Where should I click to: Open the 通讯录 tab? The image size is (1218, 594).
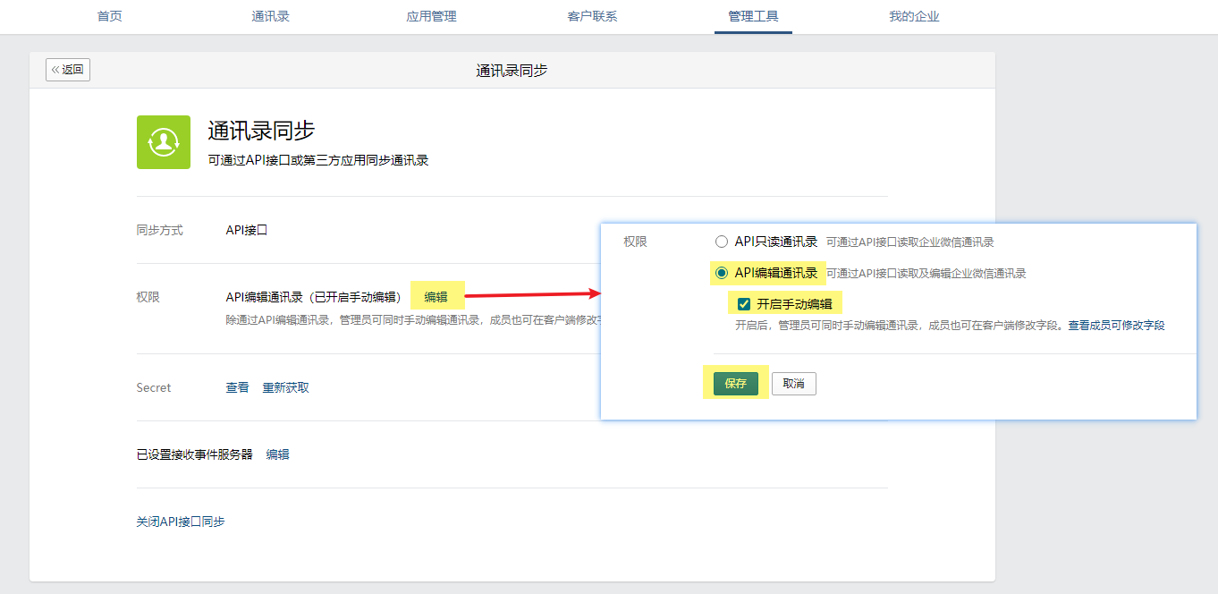pos(271,16)
